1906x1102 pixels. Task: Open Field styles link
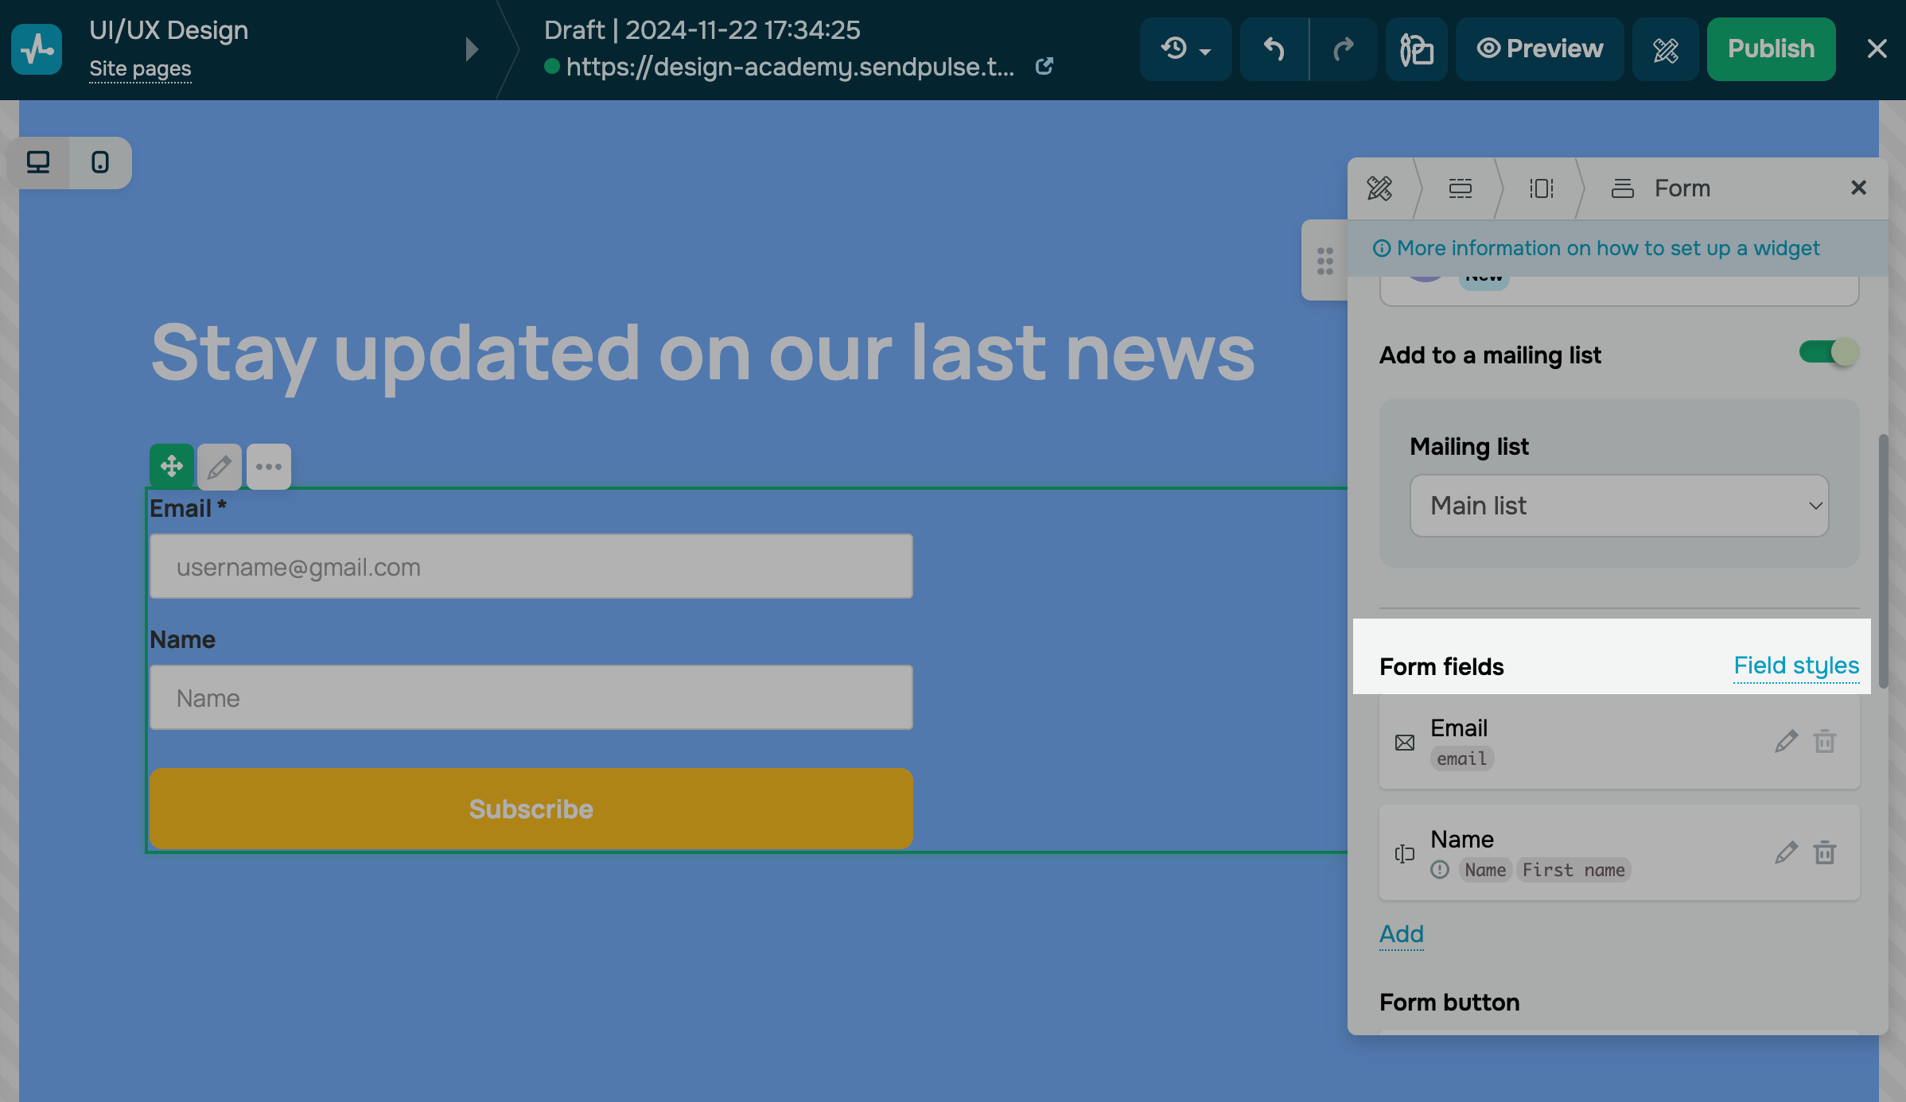pyautogui.click(x=1796, y=665)
